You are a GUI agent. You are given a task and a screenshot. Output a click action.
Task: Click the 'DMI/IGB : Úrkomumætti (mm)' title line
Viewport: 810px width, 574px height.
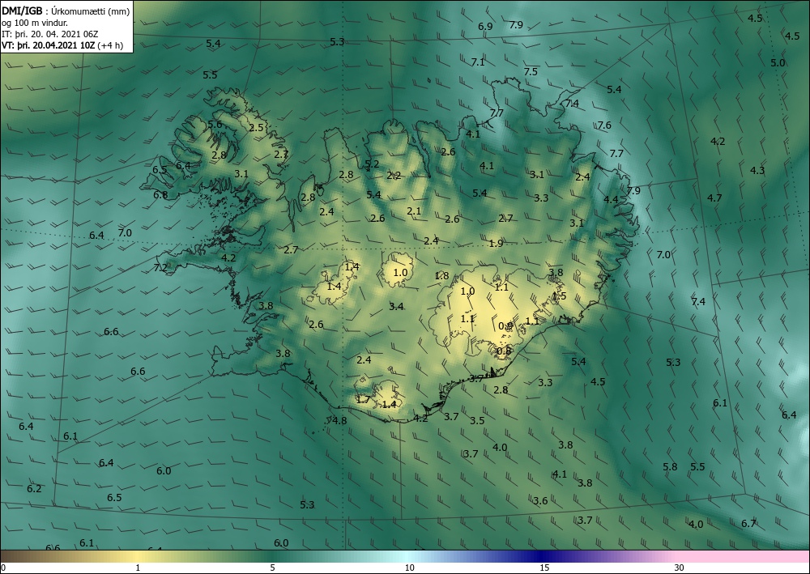[x=66, y=11]
